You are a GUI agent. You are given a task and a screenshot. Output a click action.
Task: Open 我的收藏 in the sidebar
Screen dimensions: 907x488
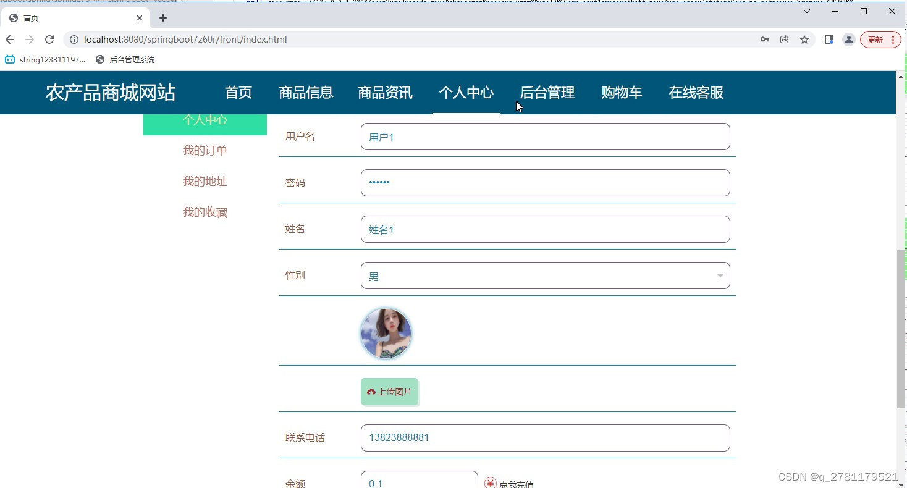pos(205,212)
